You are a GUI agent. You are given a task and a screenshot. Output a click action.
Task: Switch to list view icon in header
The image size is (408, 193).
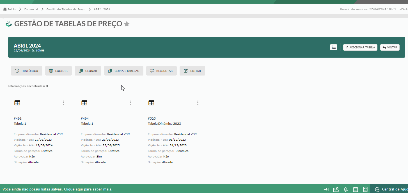(334, 47)
